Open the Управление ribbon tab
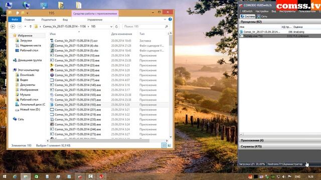 click(95, 19)
